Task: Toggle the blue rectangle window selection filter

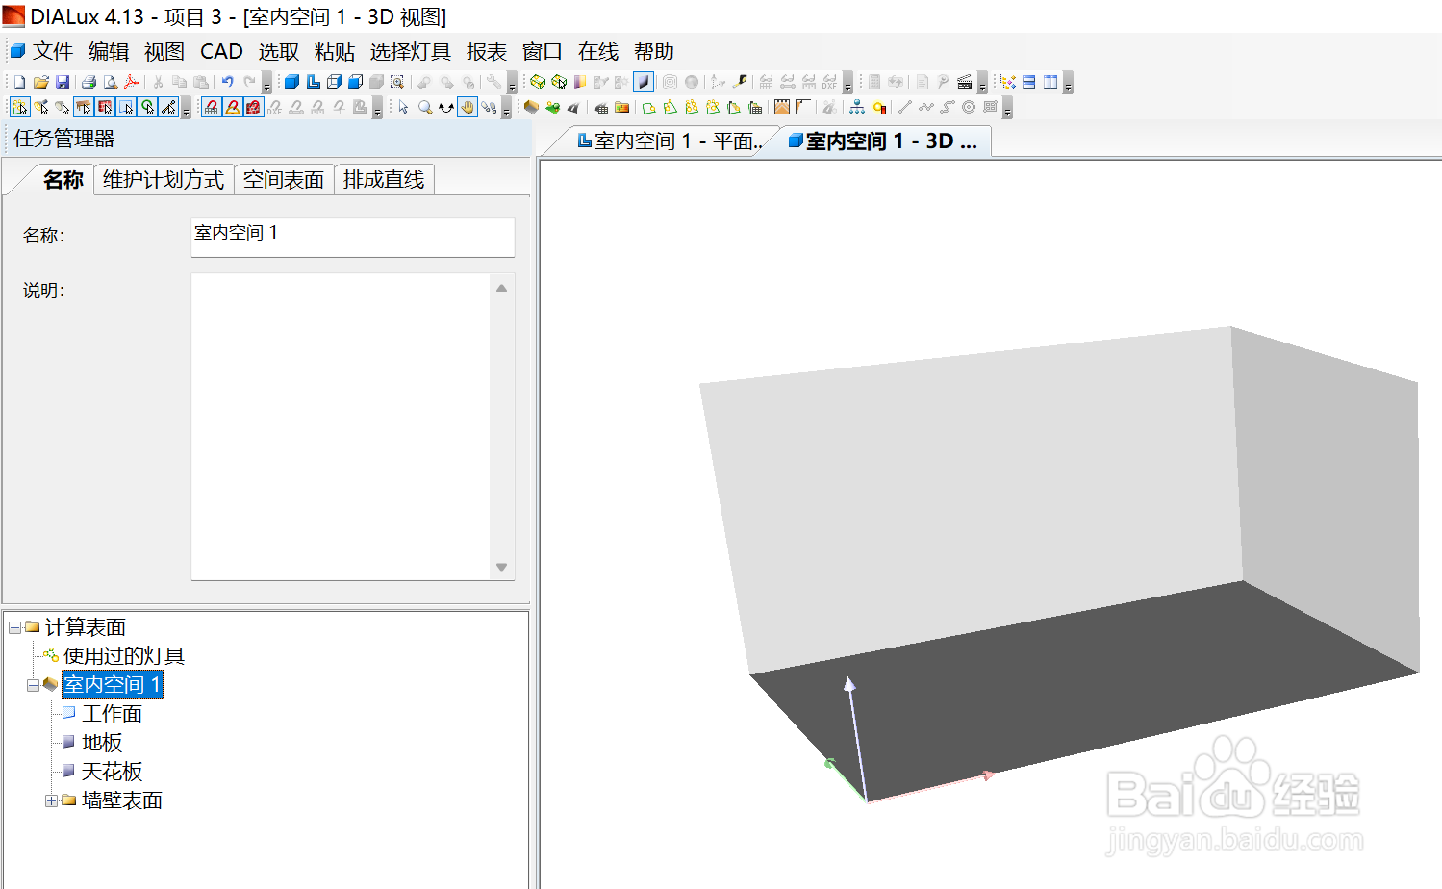Action: coord(126,107)
